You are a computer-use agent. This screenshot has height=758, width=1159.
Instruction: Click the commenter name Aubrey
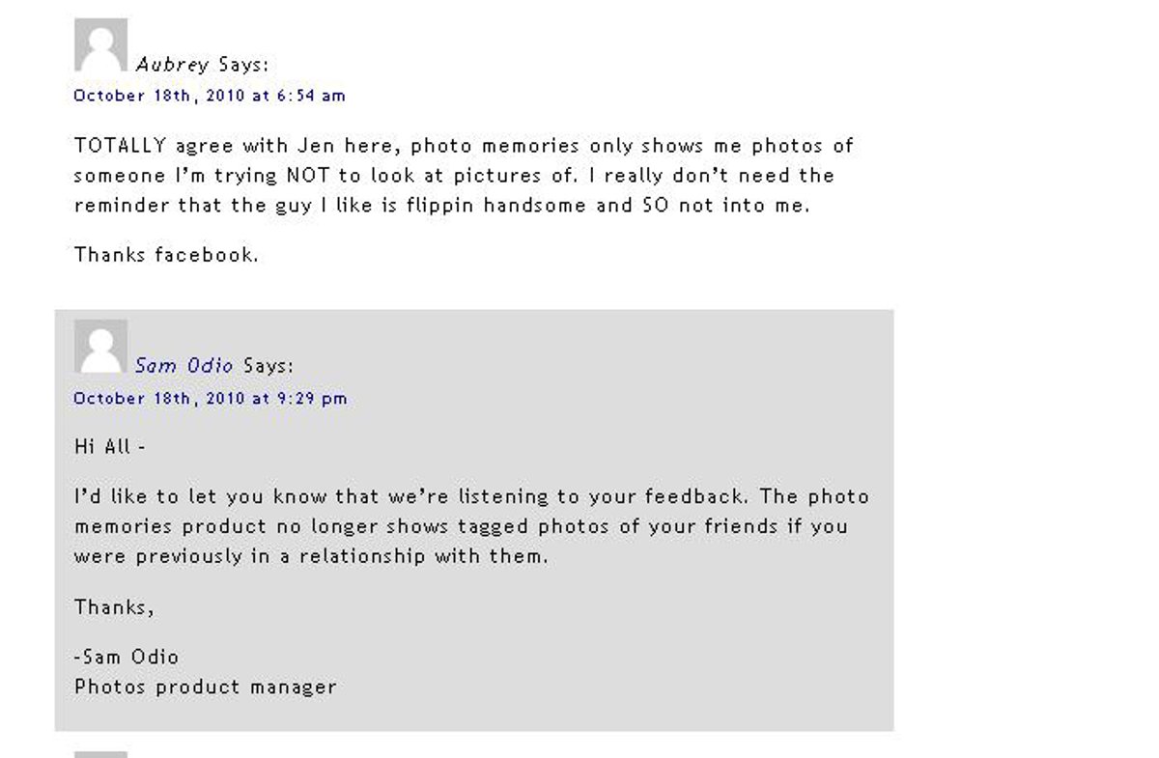click(x=172, y=65)
